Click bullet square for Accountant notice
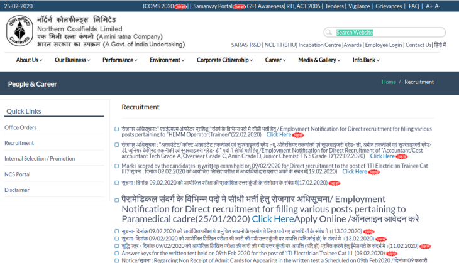Screen dimensions: 459x263 tap(117, 144)
